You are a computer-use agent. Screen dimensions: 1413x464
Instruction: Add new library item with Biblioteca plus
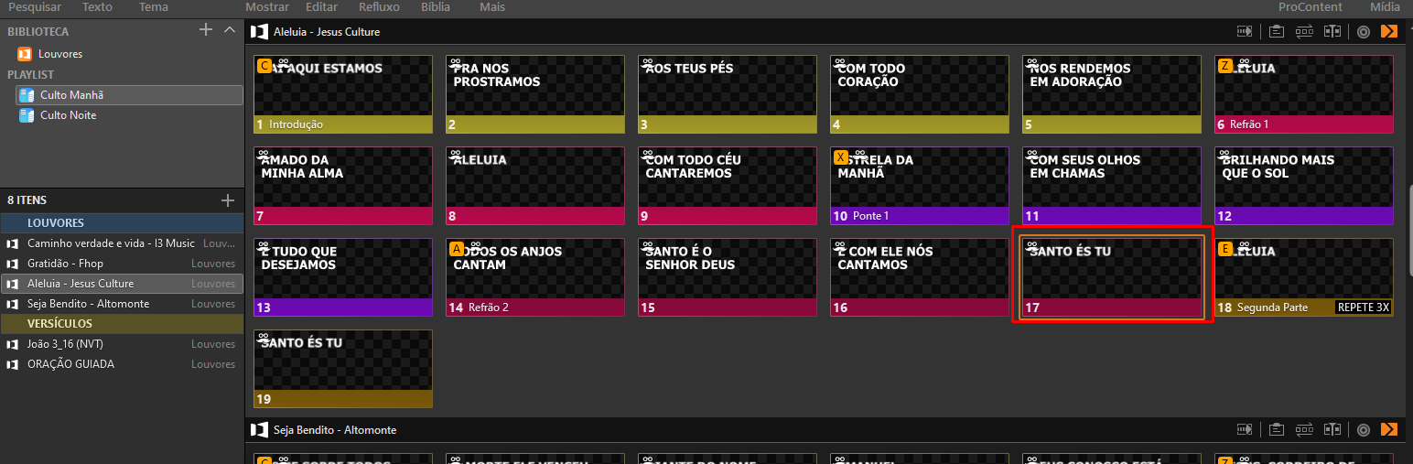[x=206, y=30]
